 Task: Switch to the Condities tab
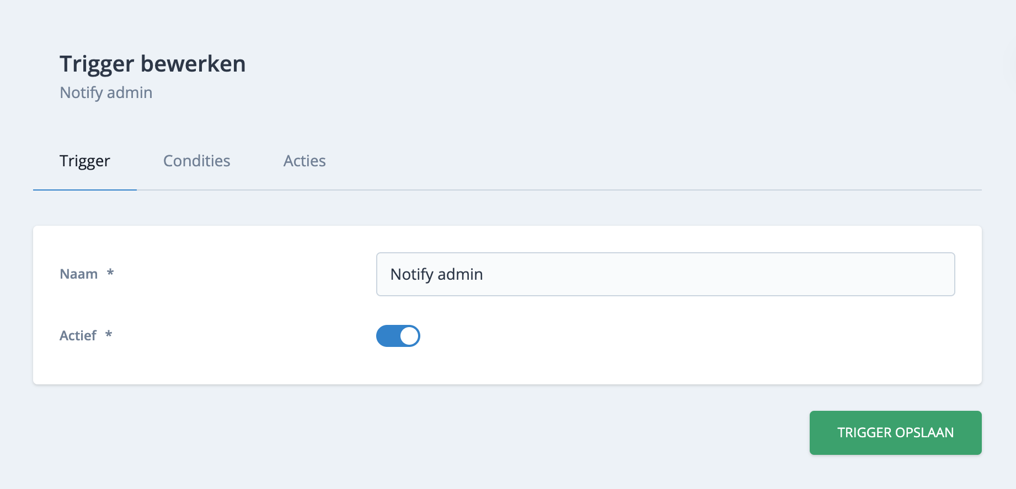(x=196, y=161)
